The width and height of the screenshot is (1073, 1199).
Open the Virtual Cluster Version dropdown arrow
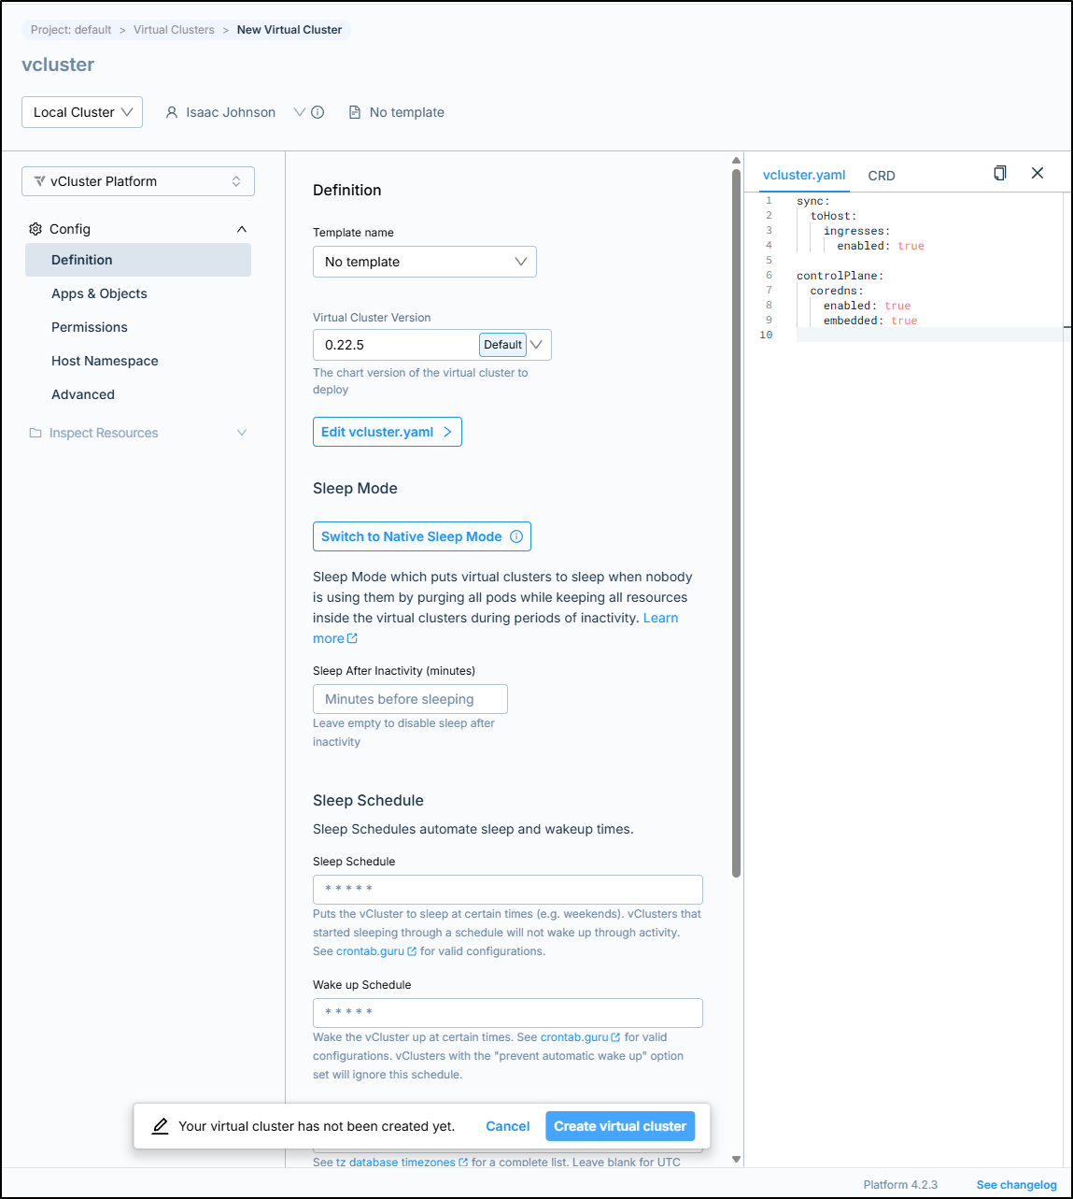click(537, 345)
